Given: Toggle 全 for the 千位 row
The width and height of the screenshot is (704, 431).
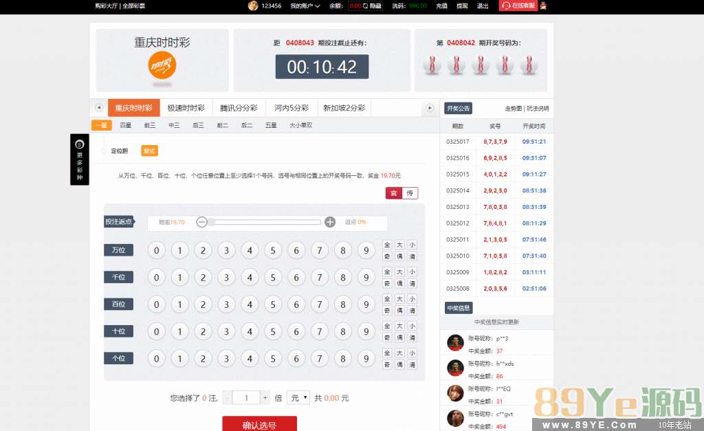Looking at the screenshot, I should click(387, 272).
